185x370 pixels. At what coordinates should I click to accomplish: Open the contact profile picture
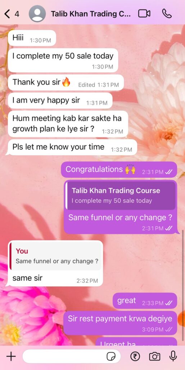[x=37, y=14]
